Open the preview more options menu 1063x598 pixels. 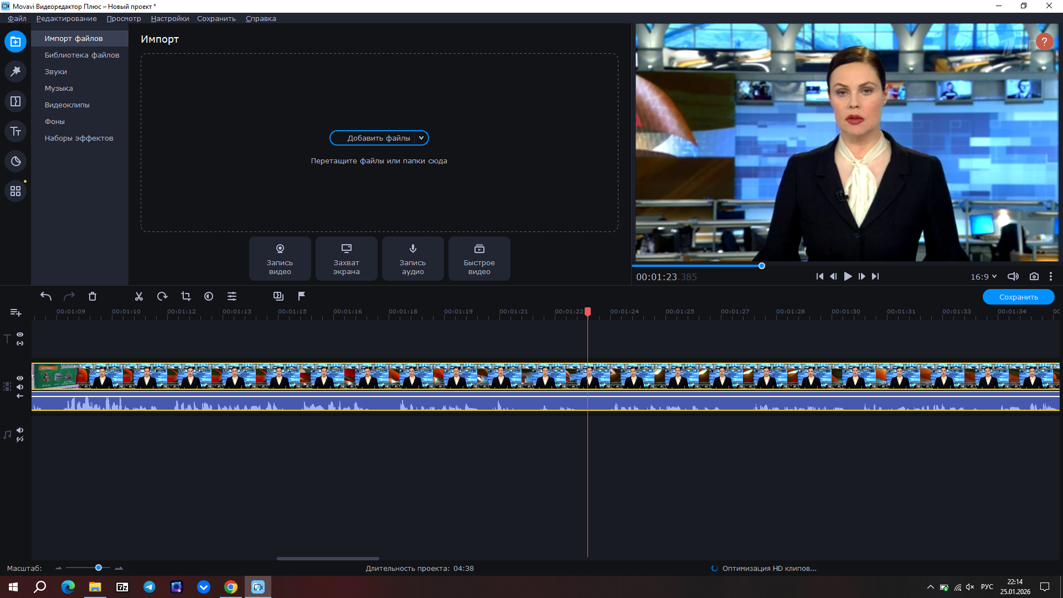1050,276
